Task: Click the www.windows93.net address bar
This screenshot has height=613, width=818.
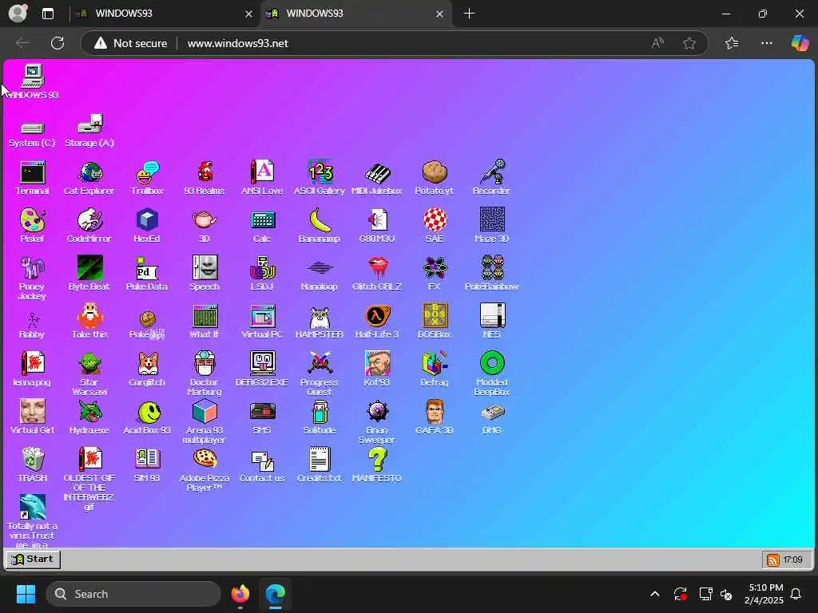Action: 237,43
